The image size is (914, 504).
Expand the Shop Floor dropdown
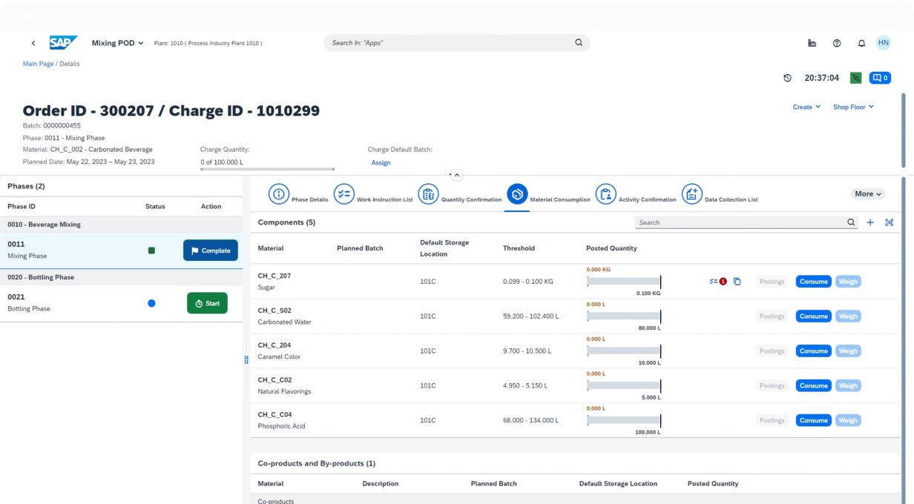[853, 107]
